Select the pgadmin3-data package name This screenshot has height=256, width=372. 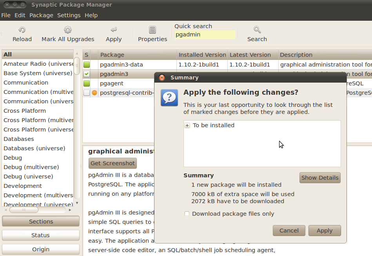click(122, 65)
